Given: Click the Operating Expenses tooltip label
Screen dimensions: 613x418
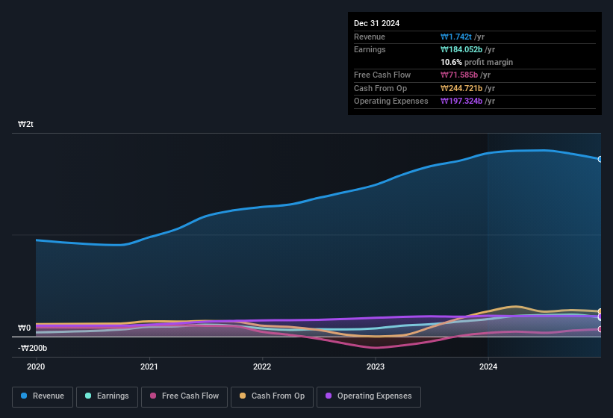Looking at the screenshot, I should [x=391, y=101].
